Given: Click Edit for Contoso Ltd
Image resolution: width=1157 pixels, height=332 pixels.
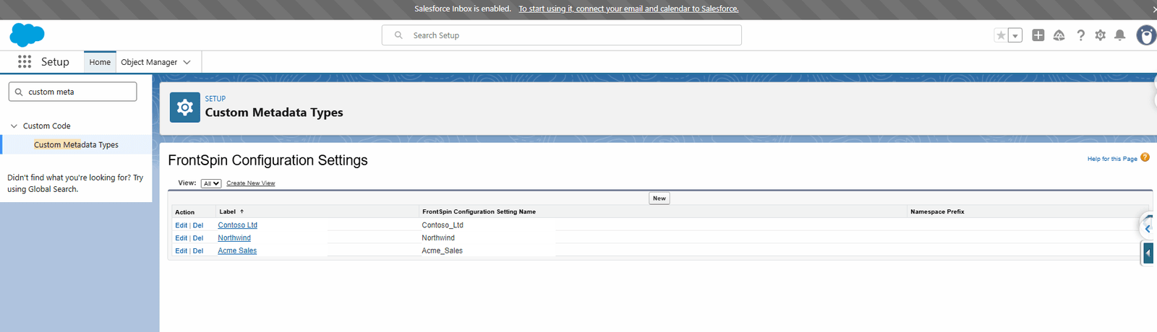Looking at the screenshot, I should point(181,225).
